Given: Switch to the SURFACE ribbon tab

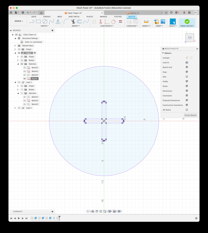Looking at the screenshot, I should [47, 17].
